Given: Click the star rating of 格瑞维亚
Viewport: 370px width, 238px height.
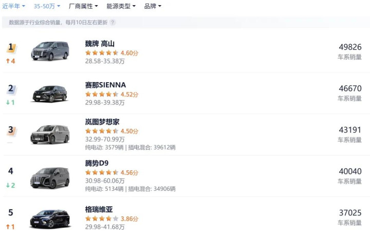Looking at the screenshot, I should (x=102, y=219).
